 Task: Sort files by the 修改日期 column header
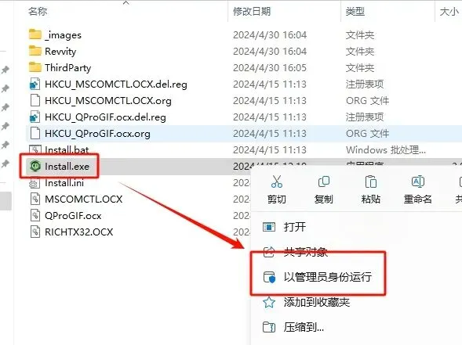pos(252,11)
